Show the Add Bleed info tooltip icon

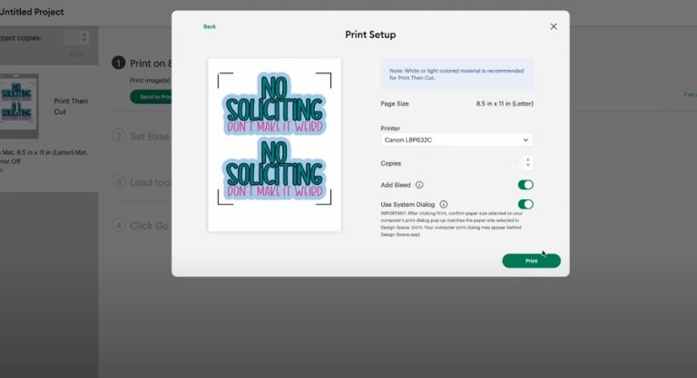pos(419,184)
